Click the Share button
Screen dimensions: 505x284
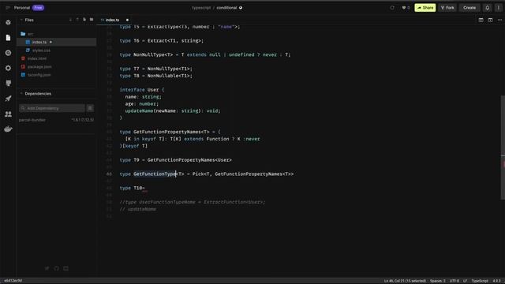pyautogui.click(x=425, y=8)
